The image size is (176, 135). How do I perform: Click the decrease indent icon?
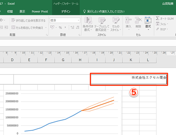point(1,27)
